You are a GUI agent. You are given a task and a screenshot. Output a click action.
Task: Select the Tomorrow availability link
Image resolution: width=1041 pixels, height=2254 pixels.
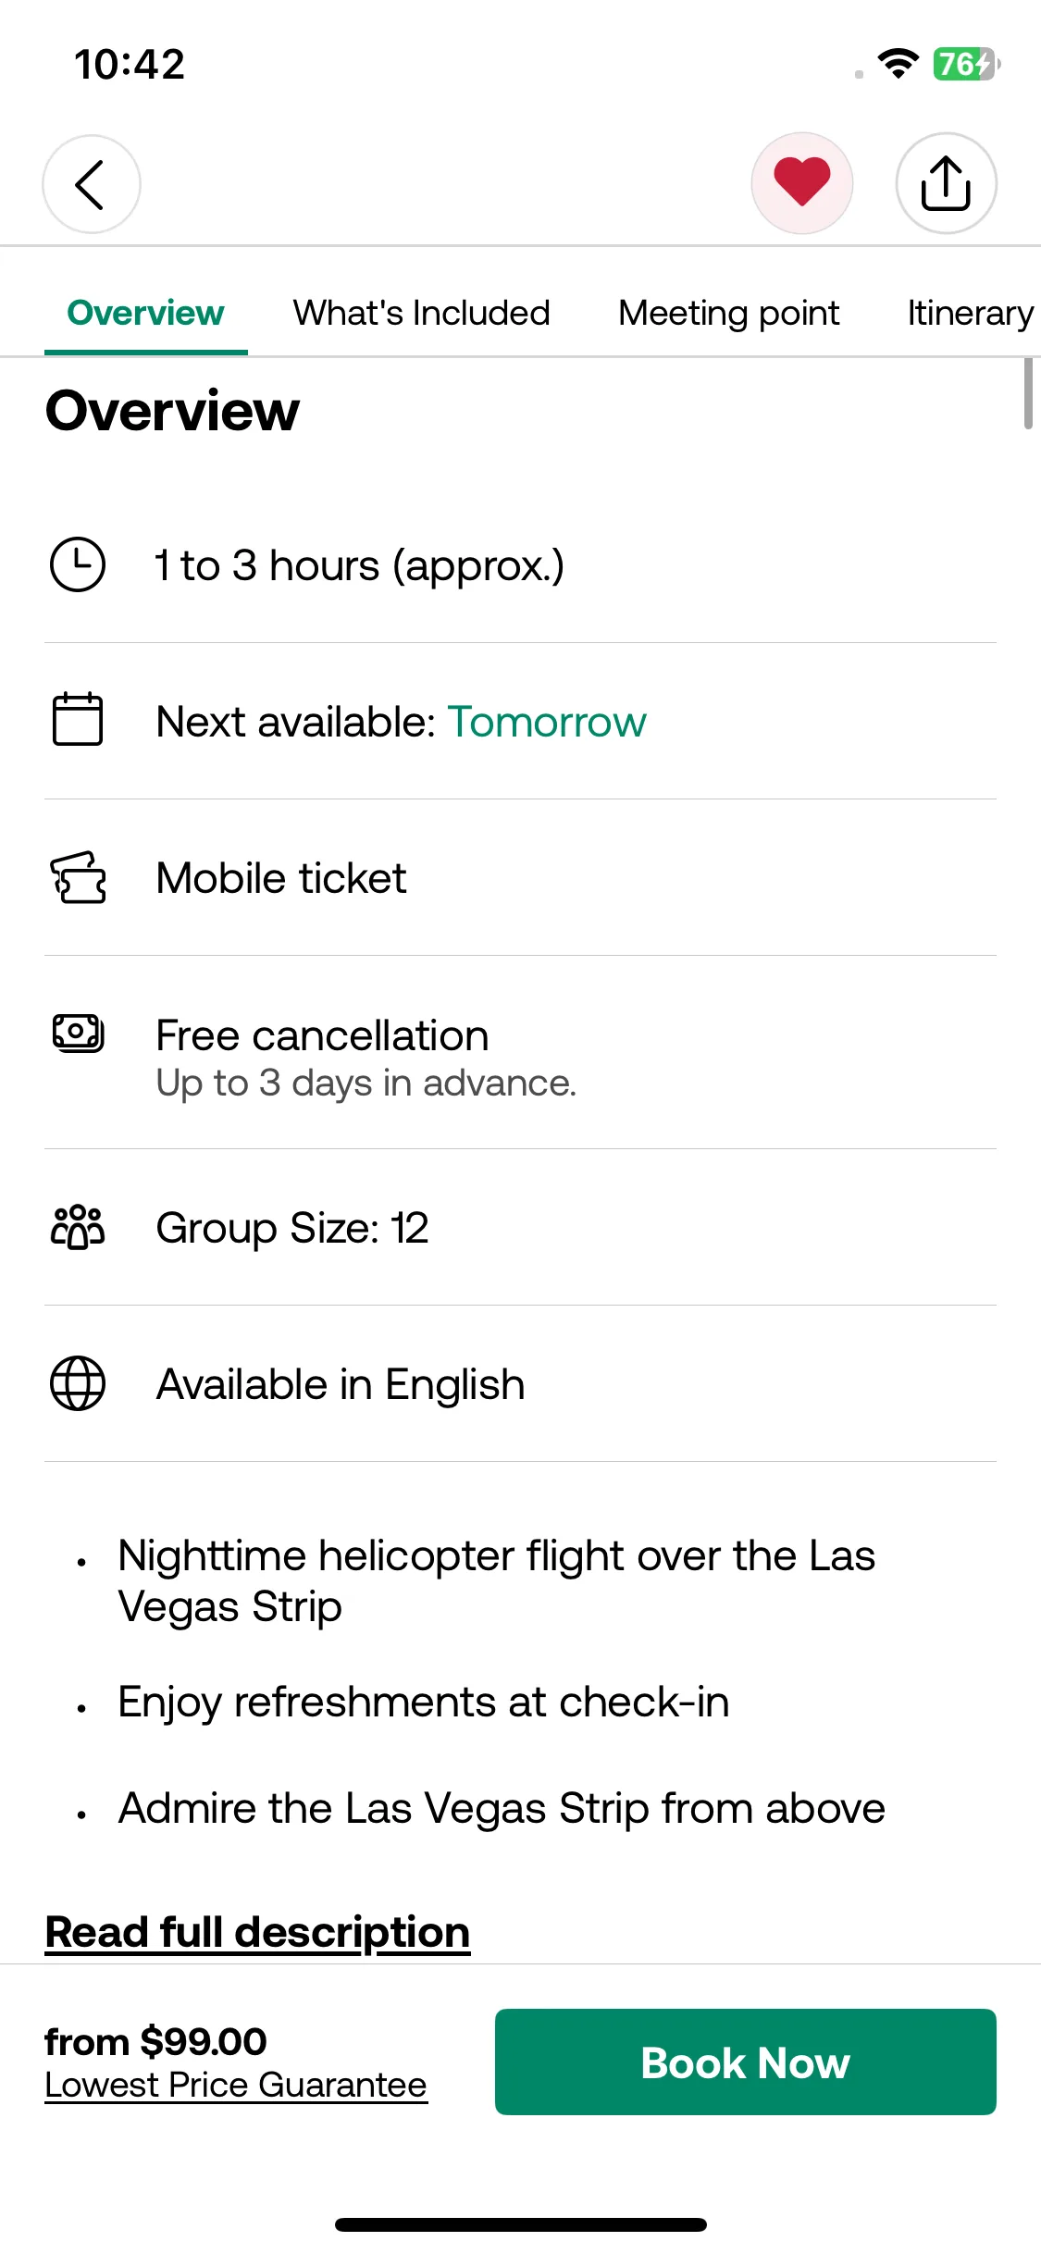tap(547, 722)
